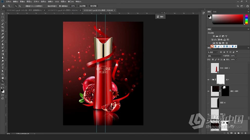Activate the Zoom In mode button

(16, 6)
